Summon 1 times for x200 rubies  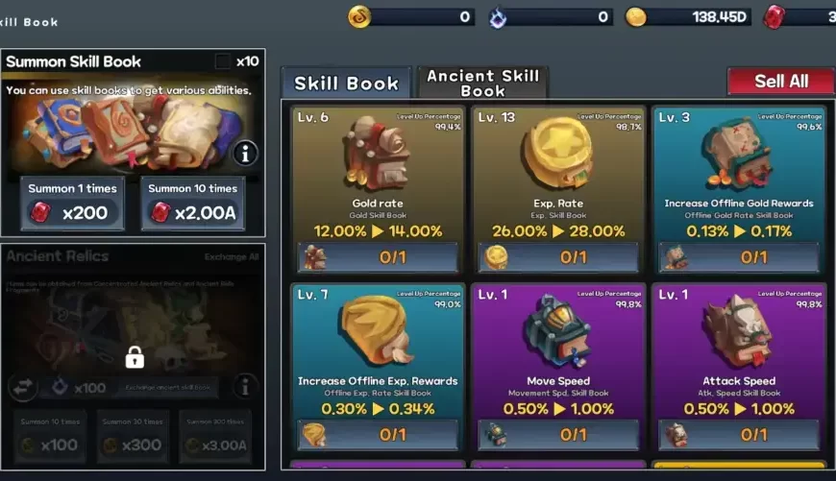72,204
